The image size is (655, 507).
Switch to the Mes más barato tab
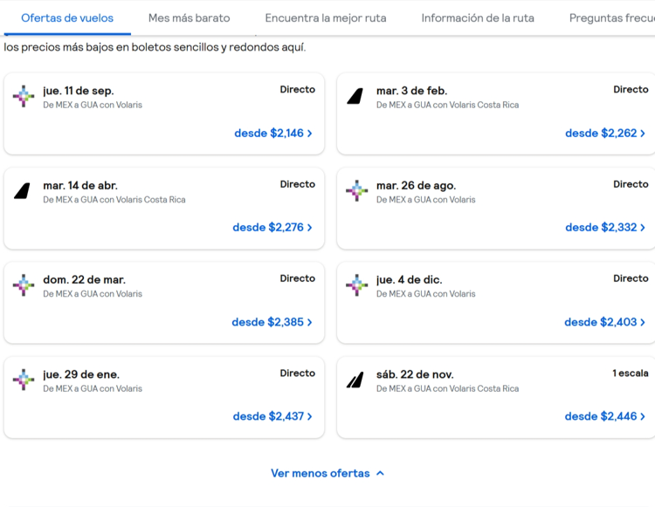click(190, 18)
